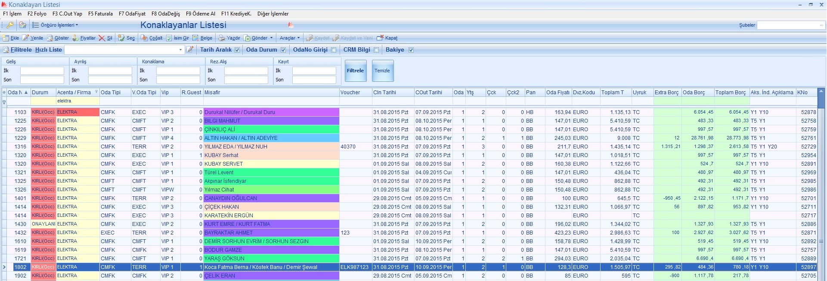Enable the OdaNo Girişi checkbox
This screenshot has height=281, width=827.
click(x=334, y=50)
